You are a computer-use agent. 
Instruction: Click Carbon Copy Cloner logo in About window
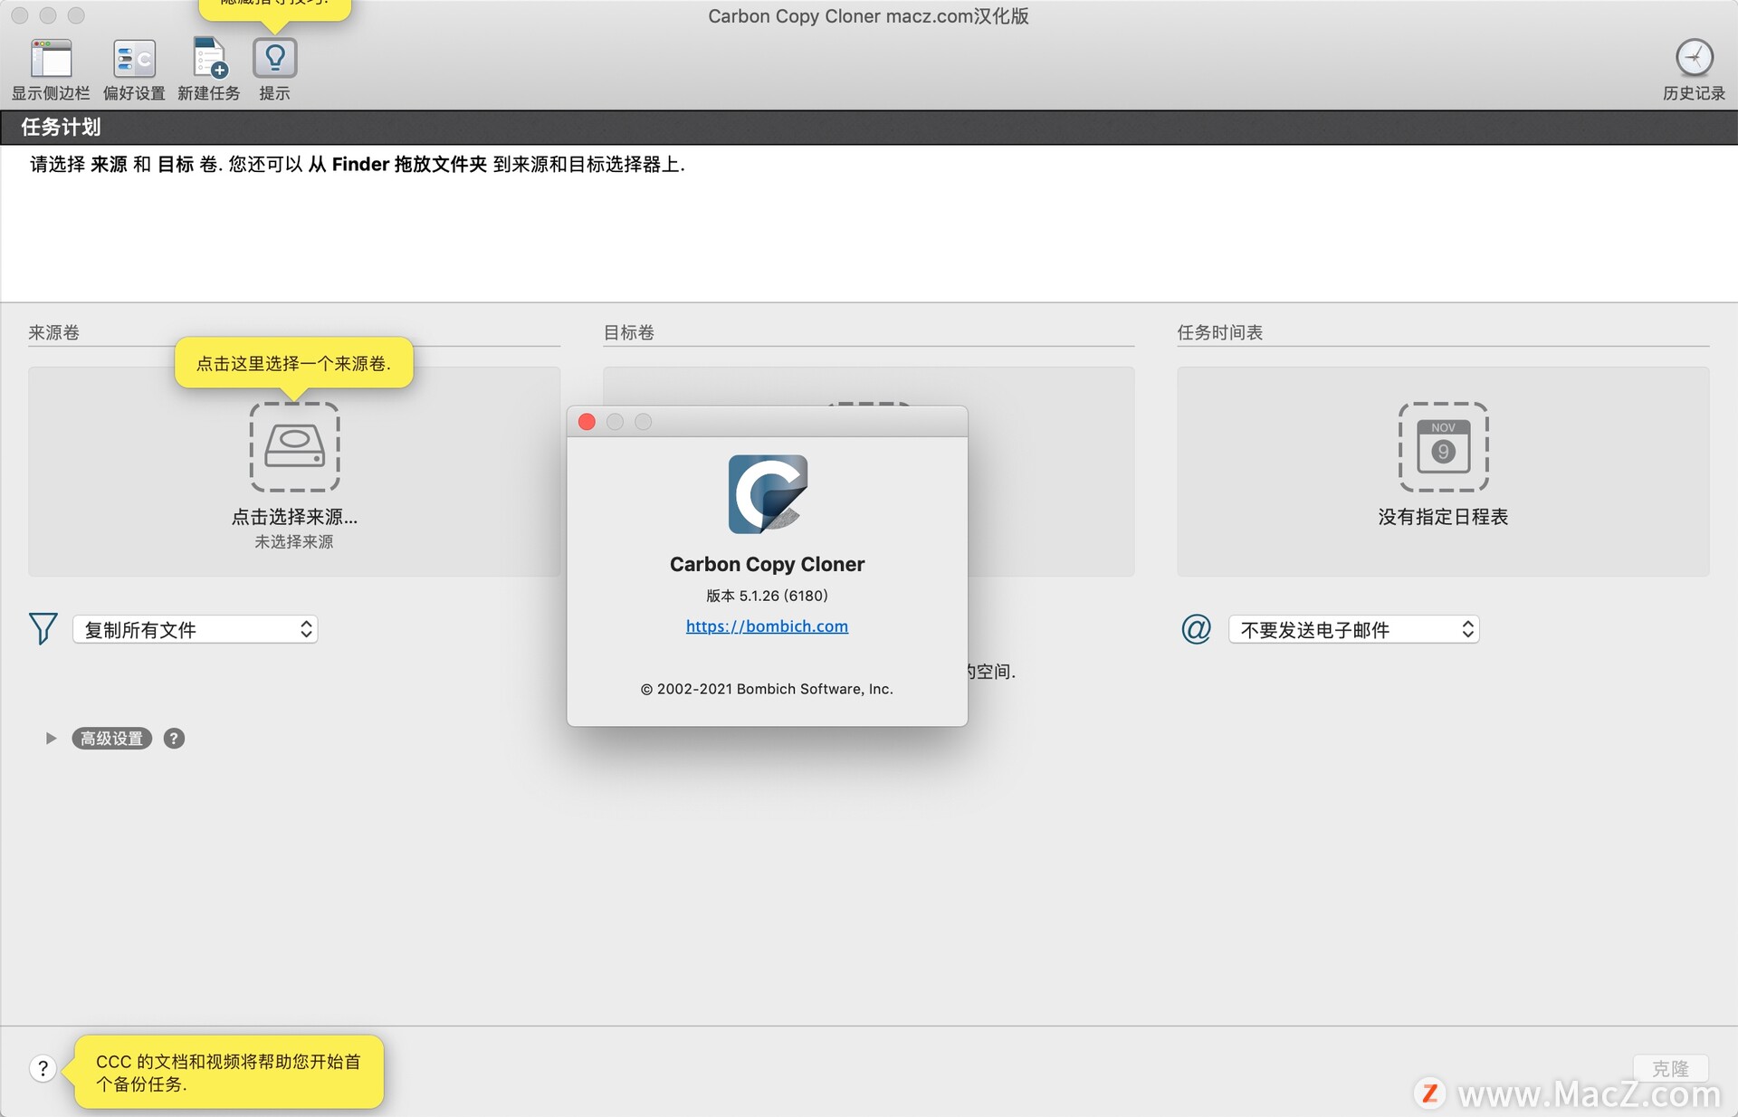pos(768,494)
